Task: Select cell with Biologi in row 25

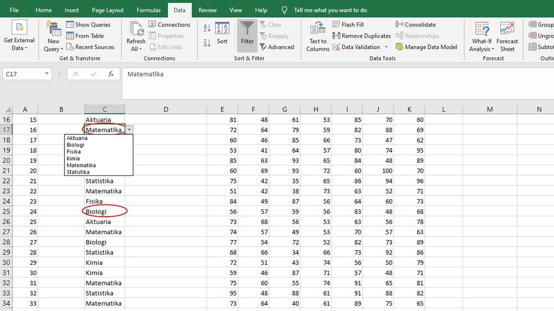Action: coord(104,211)
